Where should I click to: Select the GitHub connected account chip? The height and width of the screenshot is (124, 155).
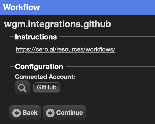click(x=47, y=87)
